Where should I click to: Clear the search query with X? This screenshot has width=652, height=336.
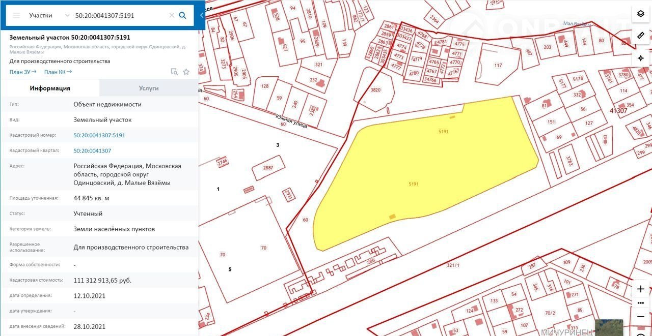coord(172,15)
